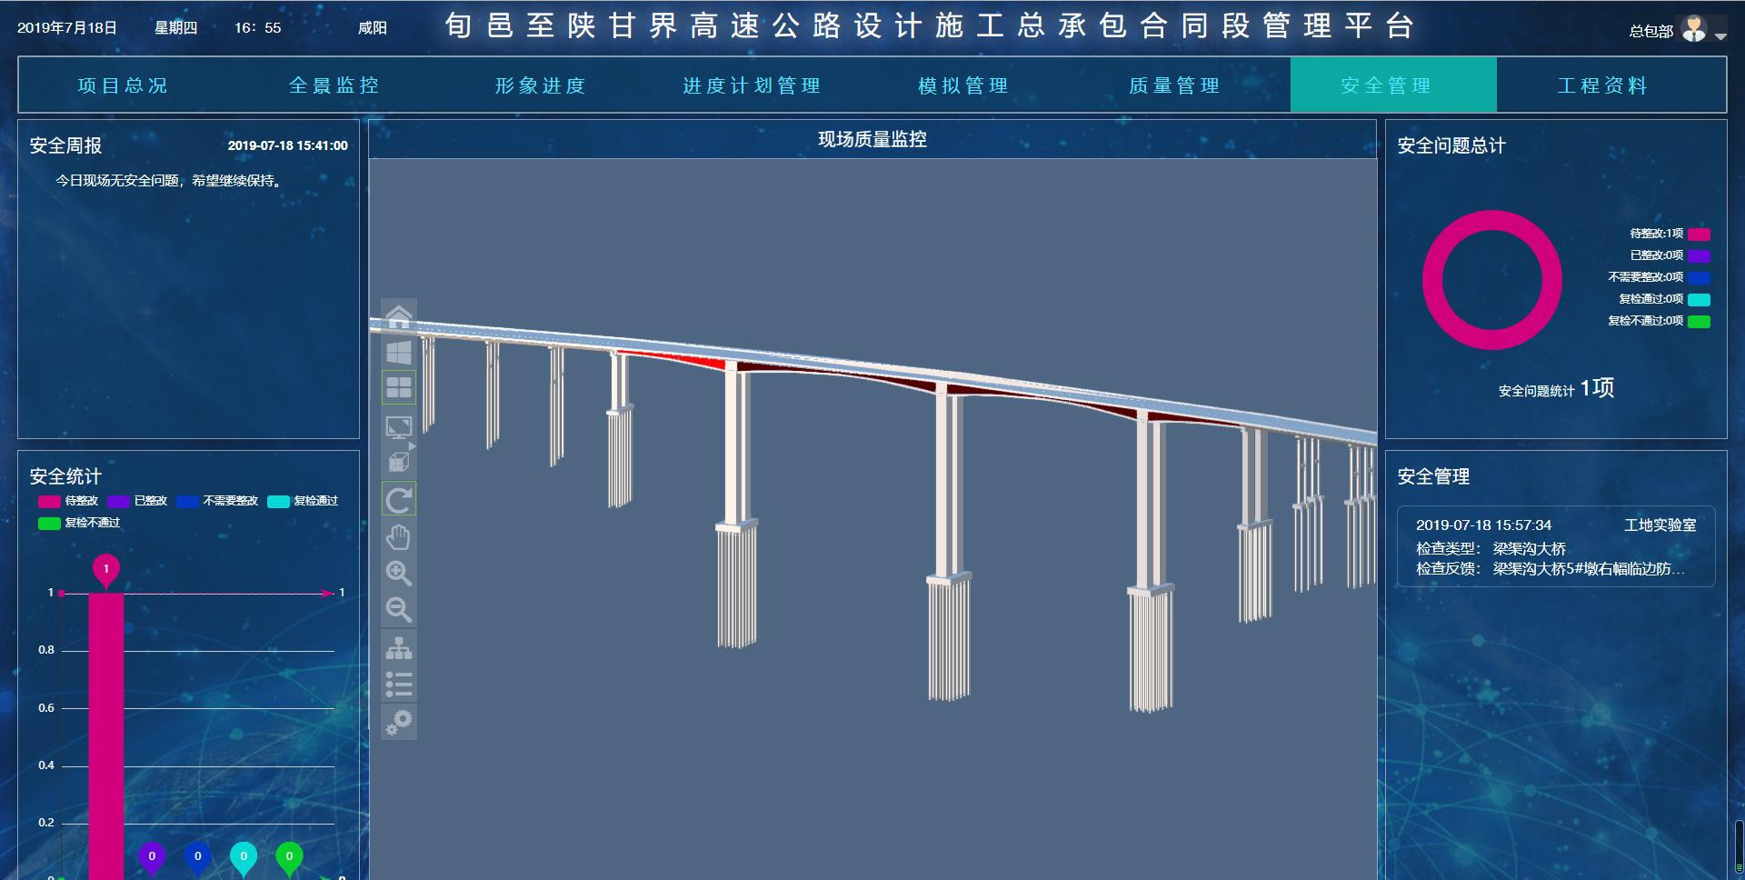
Task: Toggle 待整改 series in 安全统计 legend
Action: [x=68, y=501]
